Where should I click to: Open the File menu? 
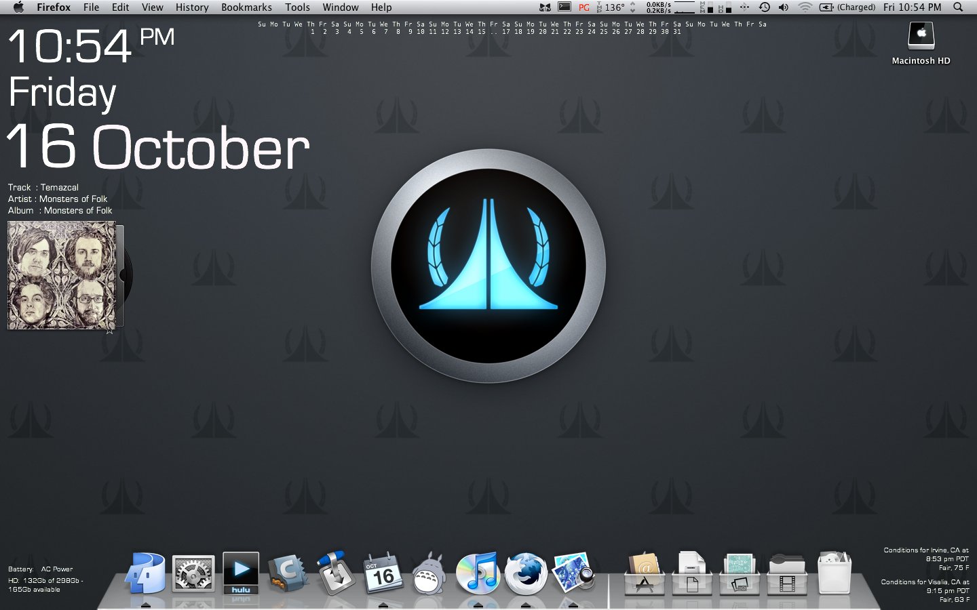pyautogui.click(x=91, y=7)
